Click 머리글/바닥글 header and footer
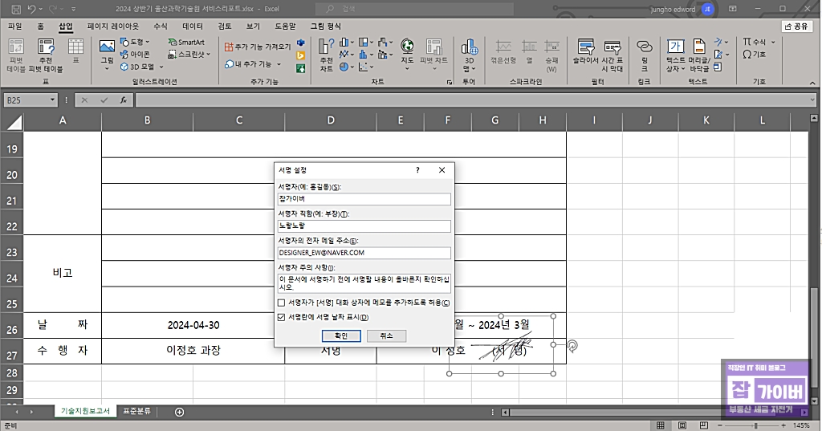The image size is (822, 431). coord(699,55)
